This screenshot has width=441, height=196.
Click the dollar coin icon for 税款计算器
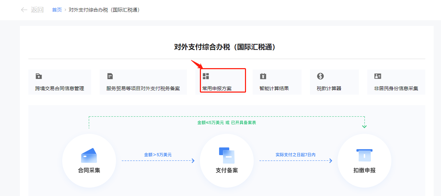point(320,76)
